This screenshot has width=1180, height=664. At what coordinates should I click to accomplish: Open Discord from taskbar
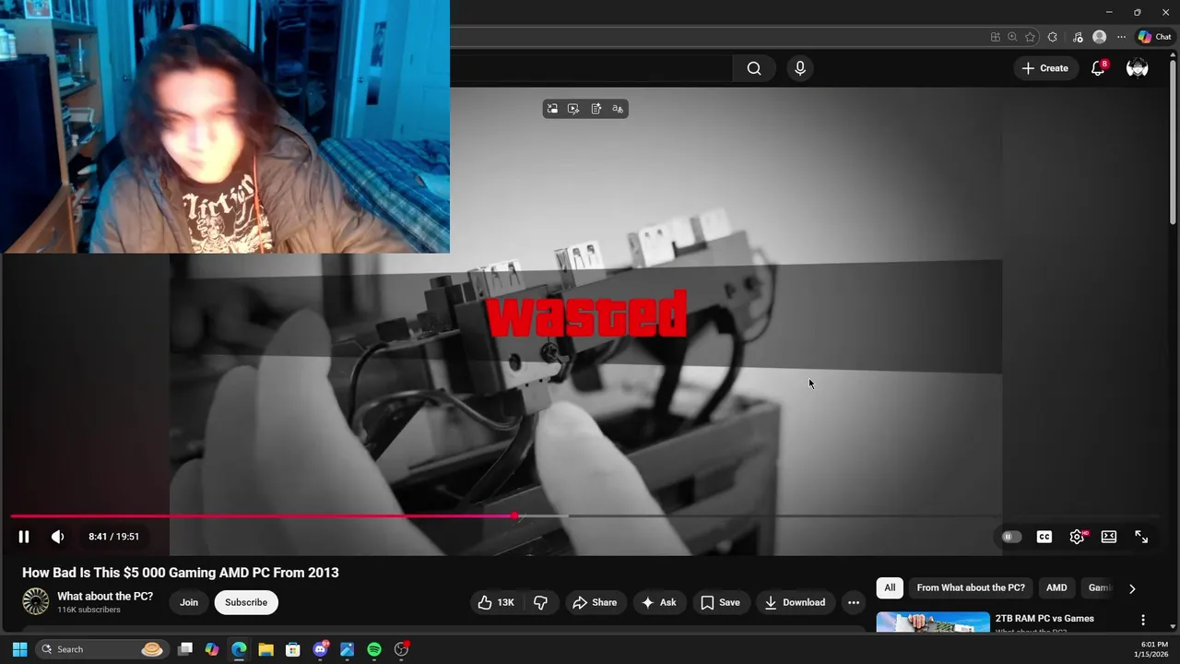coord(320,649)
